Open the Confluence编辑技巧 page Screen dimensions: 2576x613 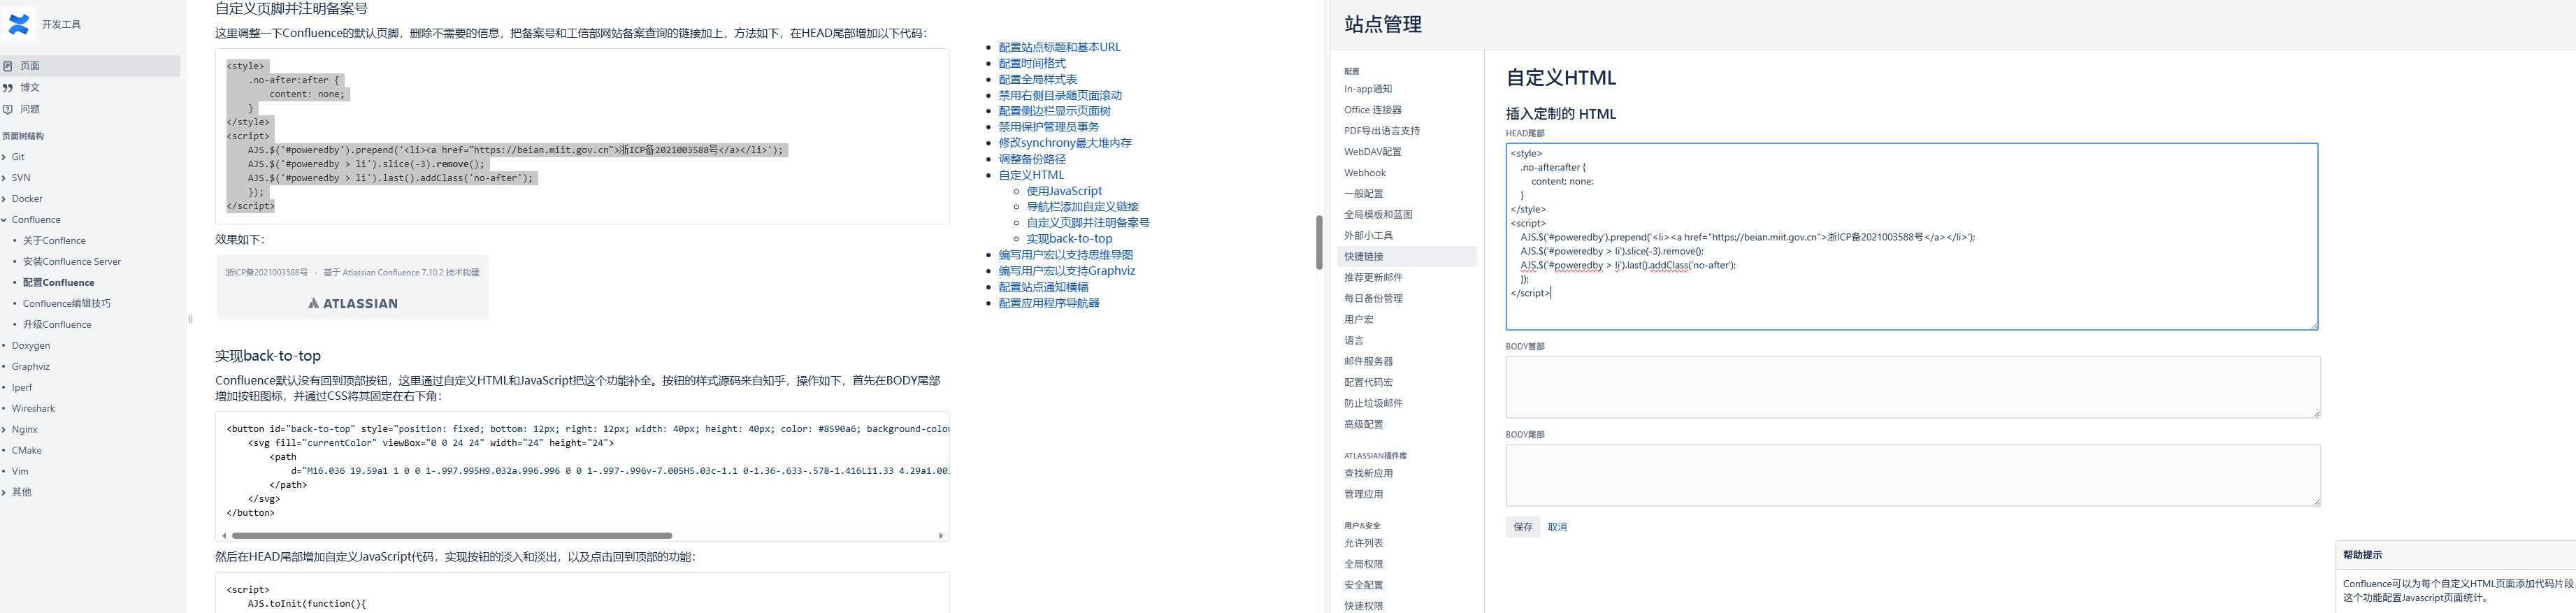(67, 304)
